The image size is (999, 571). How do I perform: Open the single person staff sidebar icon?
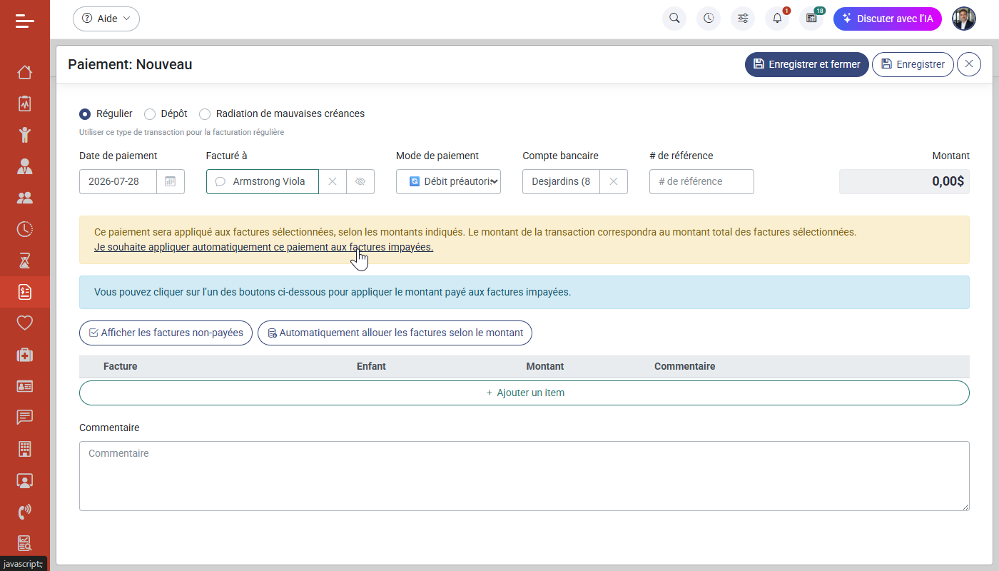(25, 166)
